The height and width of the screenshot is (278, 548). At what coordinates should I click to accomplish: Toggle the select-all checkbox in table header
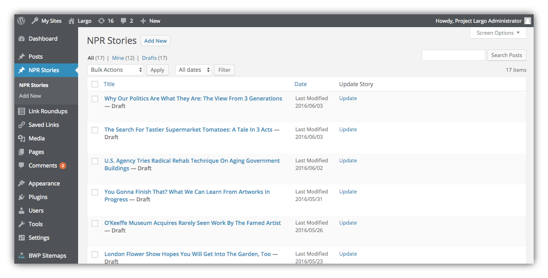tap(95, 84)
